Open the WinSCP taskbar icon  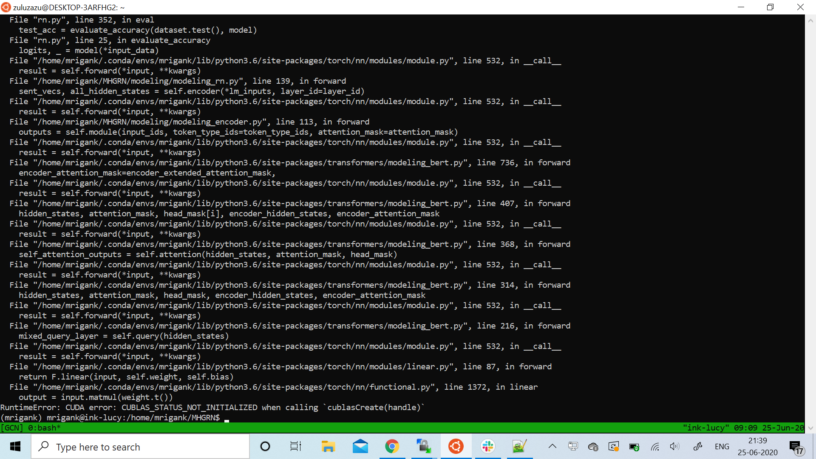click(x=424, y=447)
